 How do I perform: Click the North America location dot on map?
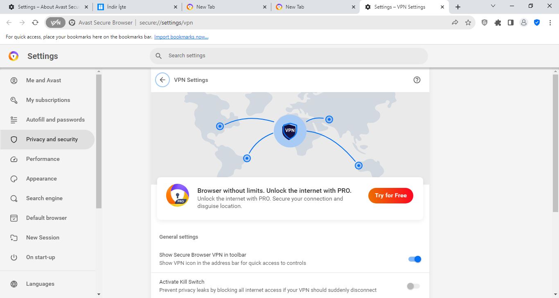point(220,126)
